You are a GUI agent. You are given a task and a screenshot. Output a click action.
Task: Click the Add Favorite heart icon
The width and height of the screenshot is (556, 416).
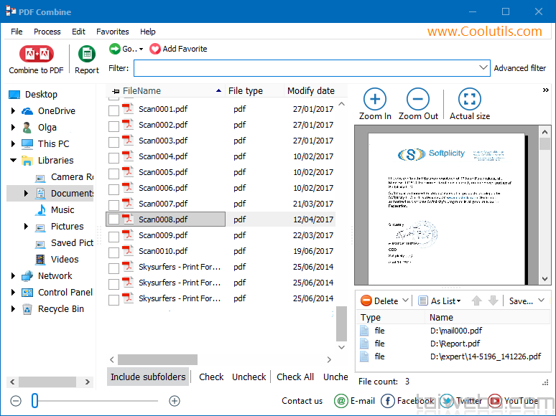point(155,49)
